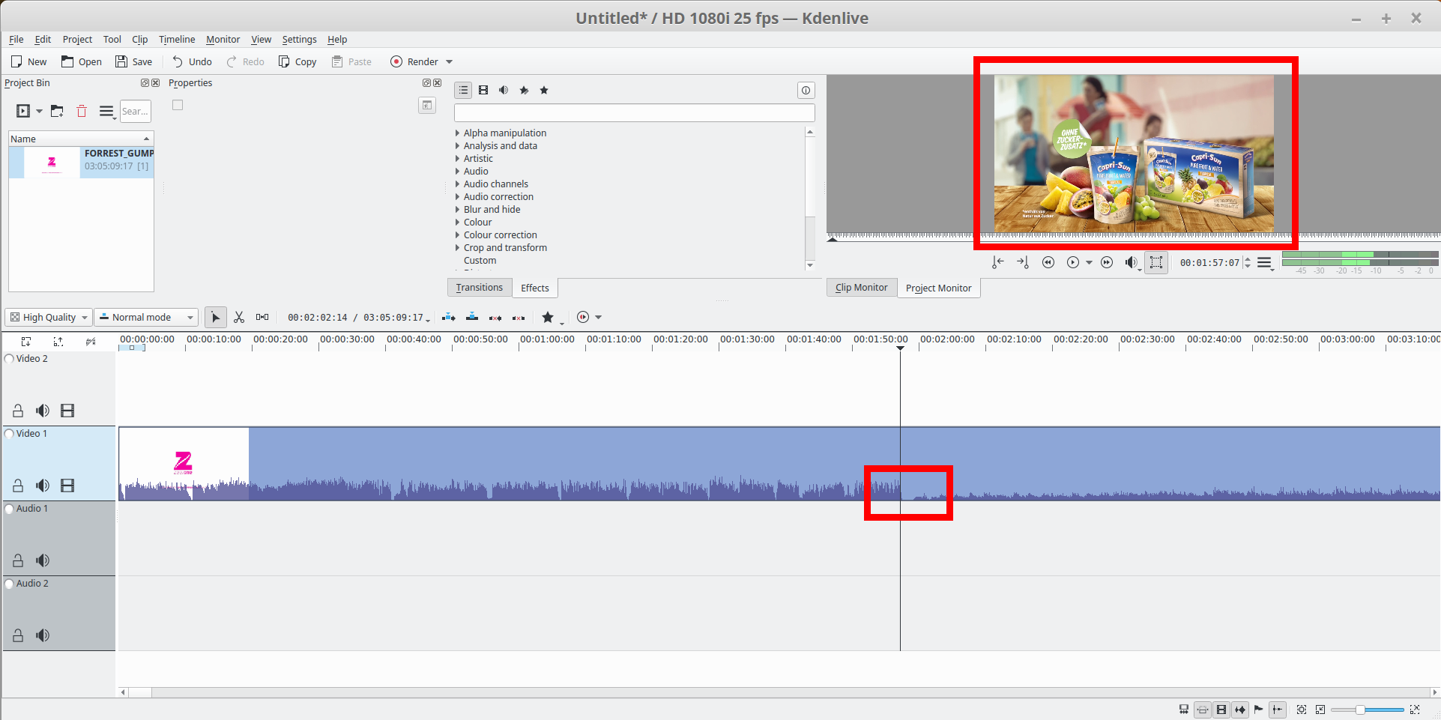Open High Quality preview dropdown
Screen dimensions: 1441x720
(49, 318)
